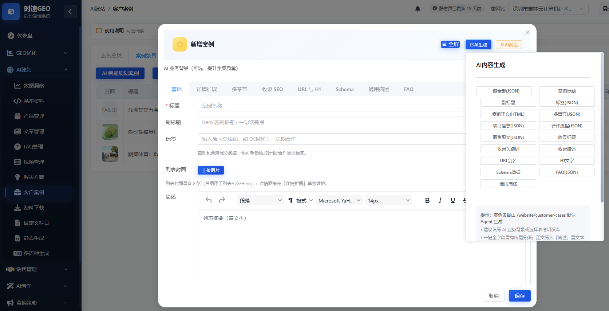Collapse the sidebar with the chevron button
609x311 pixels.
click(70, 12)
